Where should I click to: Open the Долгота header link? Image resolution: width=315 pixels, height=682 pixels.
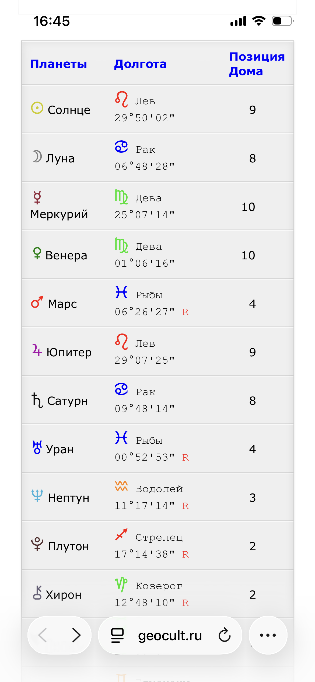point(140,64)
